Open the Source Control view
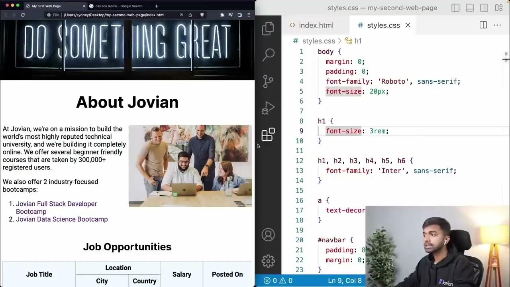 [x=268, y=81]
